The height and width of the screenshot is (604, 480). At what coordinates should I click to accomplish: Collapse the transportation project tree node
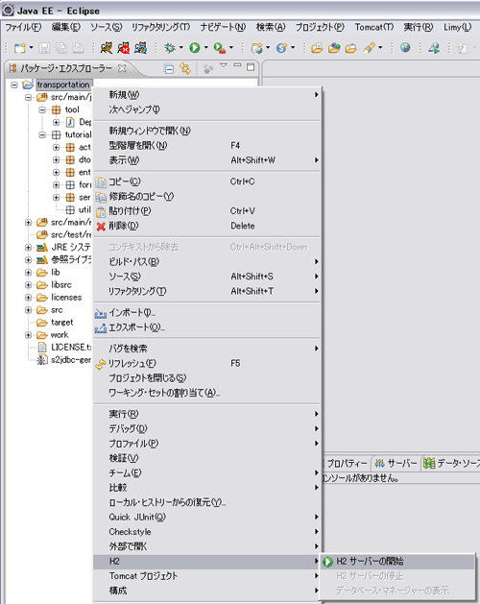point(14,85)
